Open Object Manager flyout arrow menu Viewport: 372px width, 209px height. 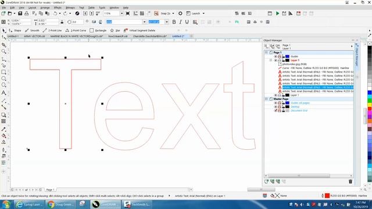(x=352, y=46)
